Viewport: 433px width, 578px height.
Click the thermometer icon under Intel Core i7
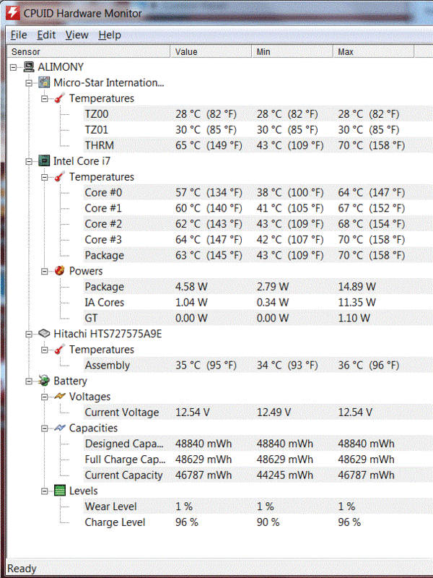tap(60, 177)
